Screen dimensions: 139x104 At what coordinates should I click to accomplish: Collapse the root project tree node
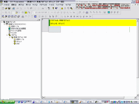[x=2, y=22]
